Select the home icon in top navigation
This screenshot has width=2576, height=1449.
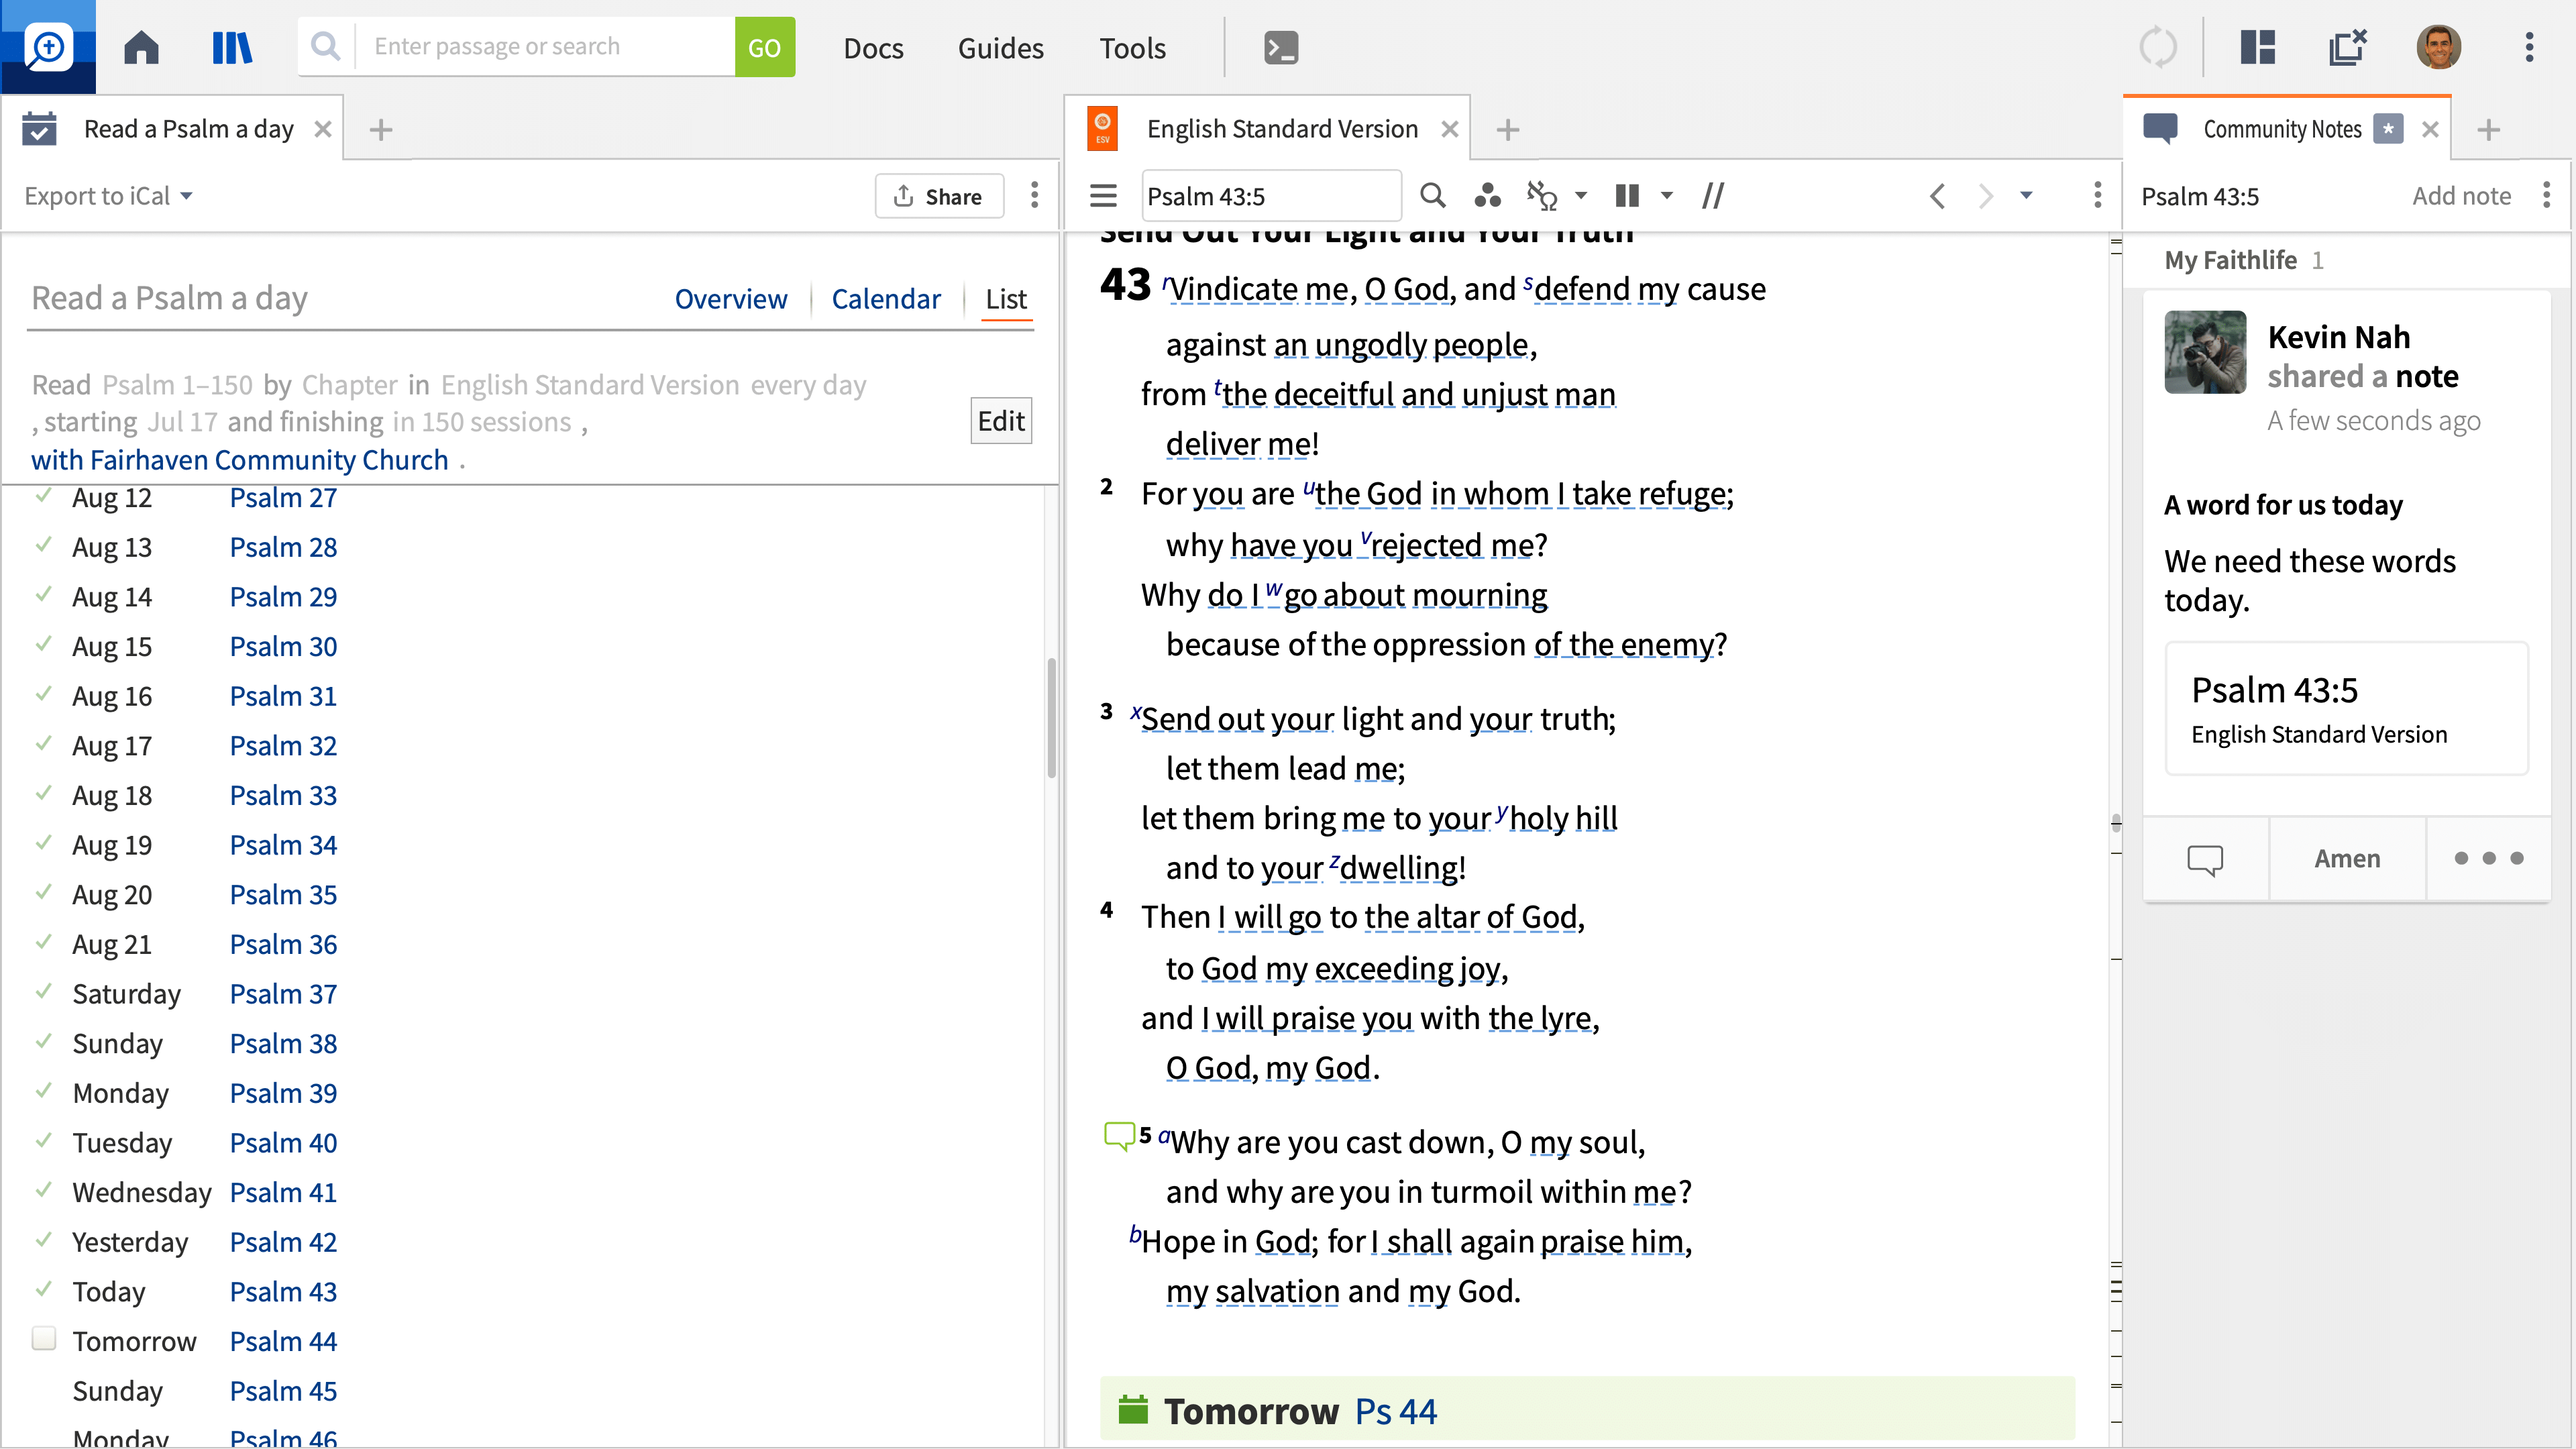coord(142,48)
